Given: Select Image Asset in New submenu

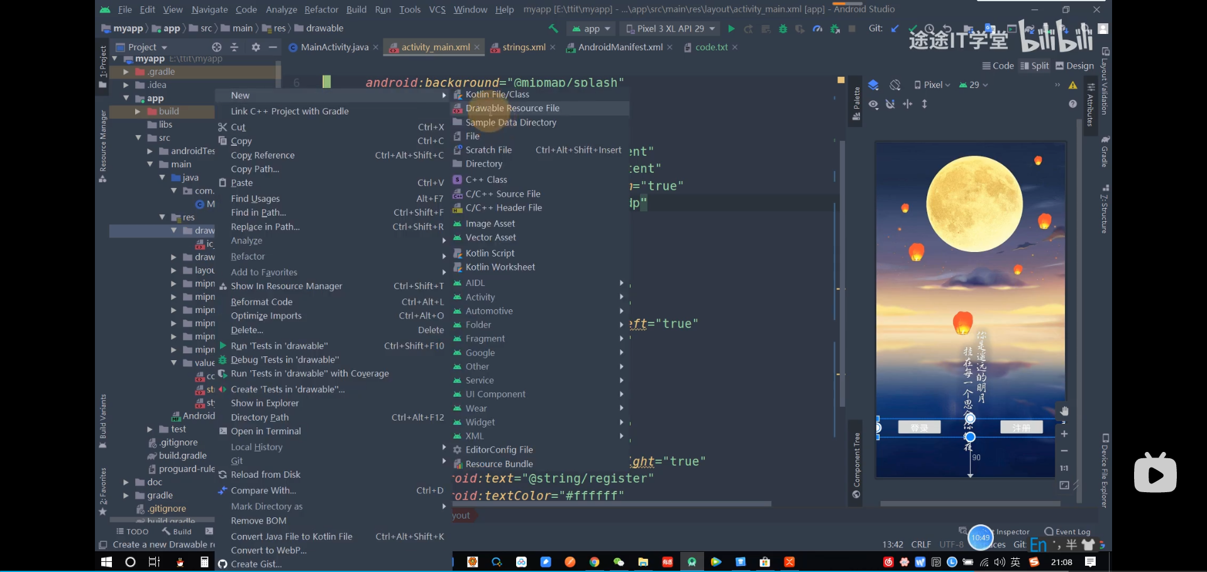Looking at the screenshot, I should coord(541,224).
